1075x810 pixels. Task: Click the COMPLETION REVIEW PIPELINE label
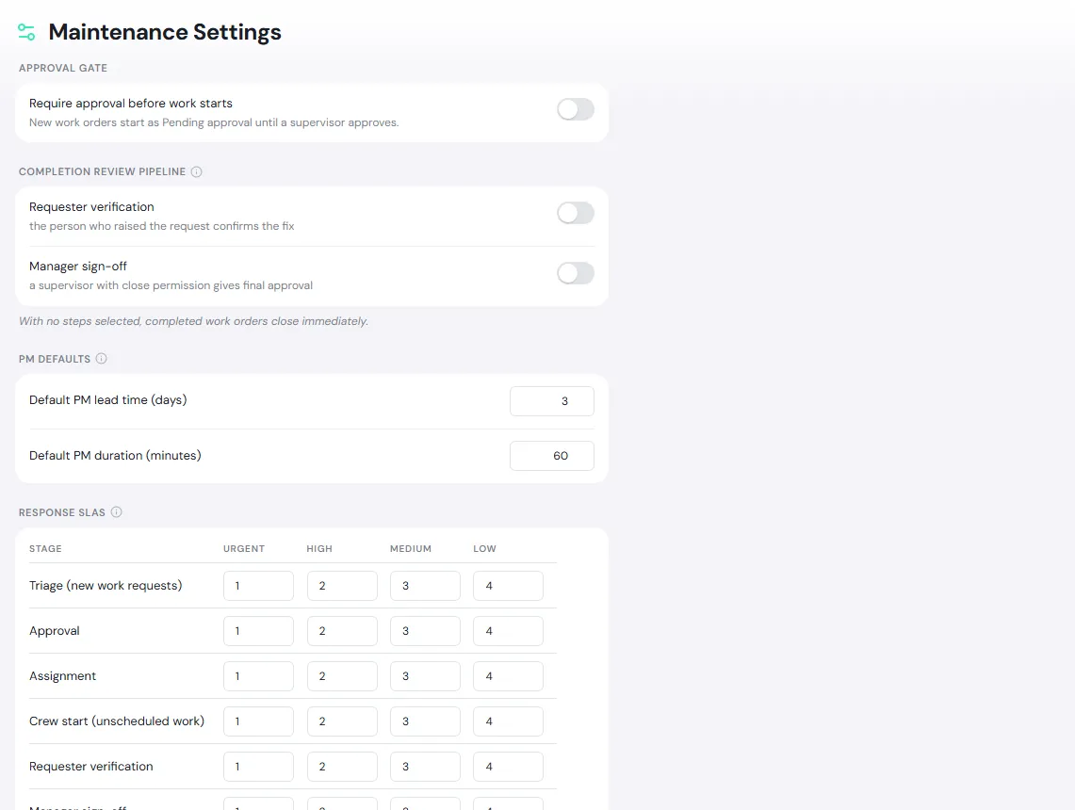pyautogui.click(x=102, y=172)
